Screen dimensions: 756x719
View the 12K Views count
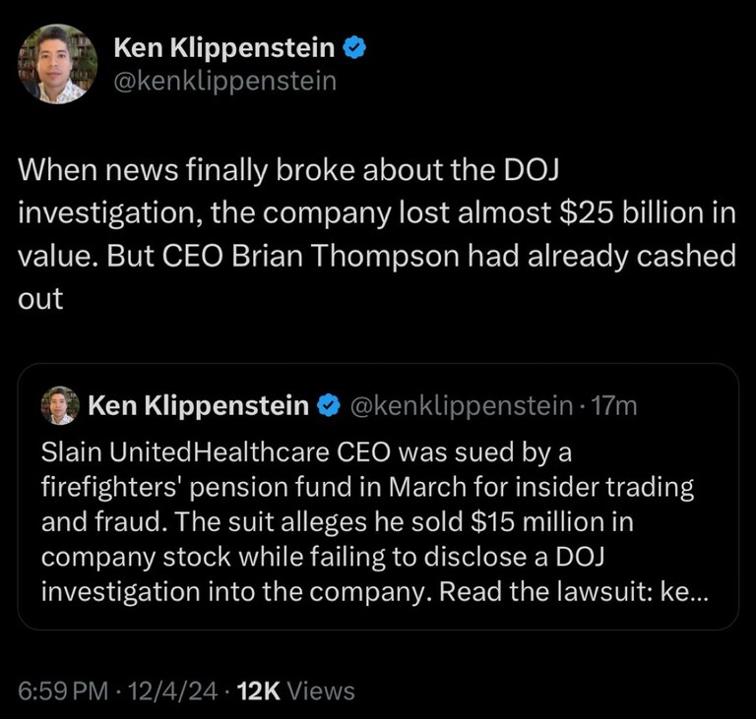pyautogui.click(x=297, y=690)
